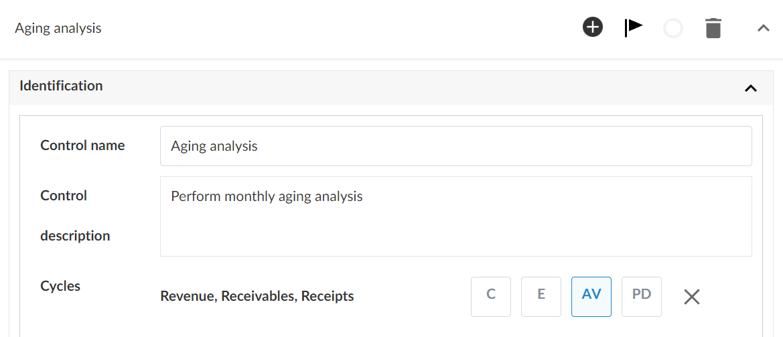Click the Aging analysis header title
This screenshot has height=337, width=783.
58,28
